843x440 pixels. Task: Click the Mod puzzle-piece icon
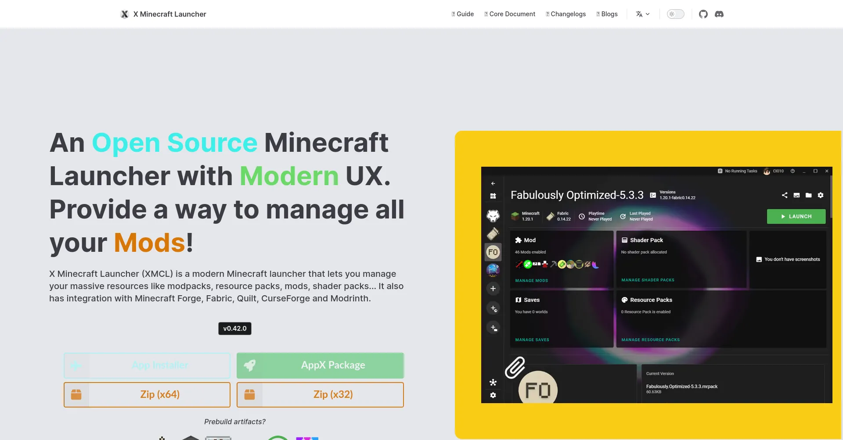pos(519,240)
